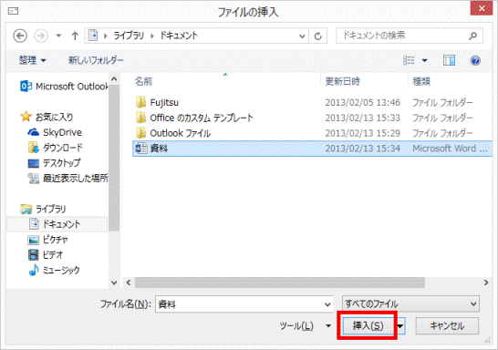Click the Outlook icon in navigation pane
Screen dimensions: 498x350
coord(26,87)
